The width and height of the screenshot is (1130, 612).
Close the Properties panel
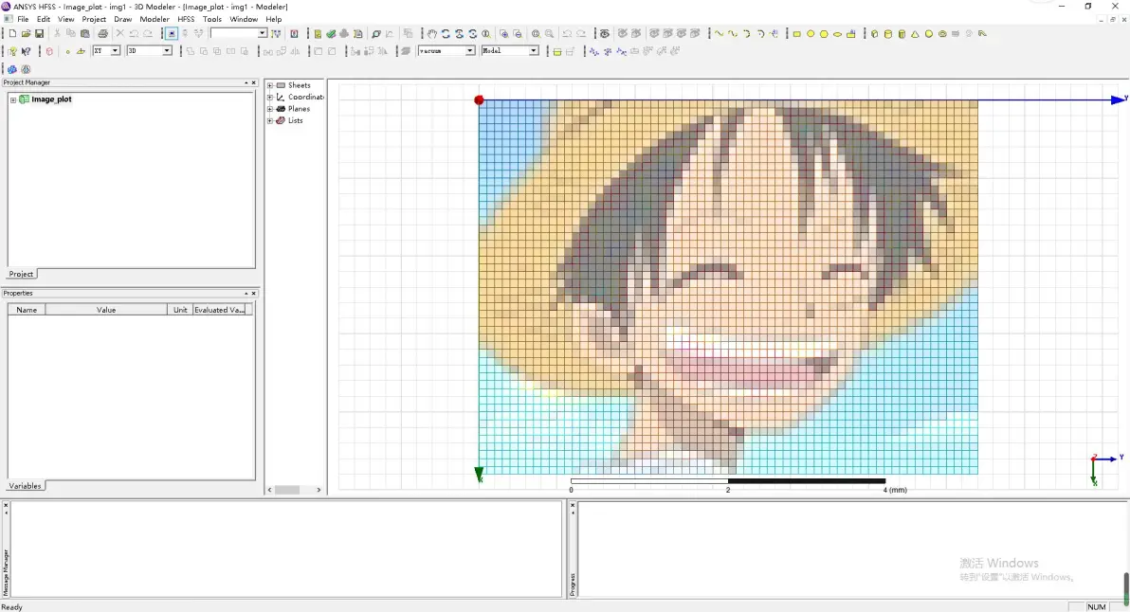254,294
